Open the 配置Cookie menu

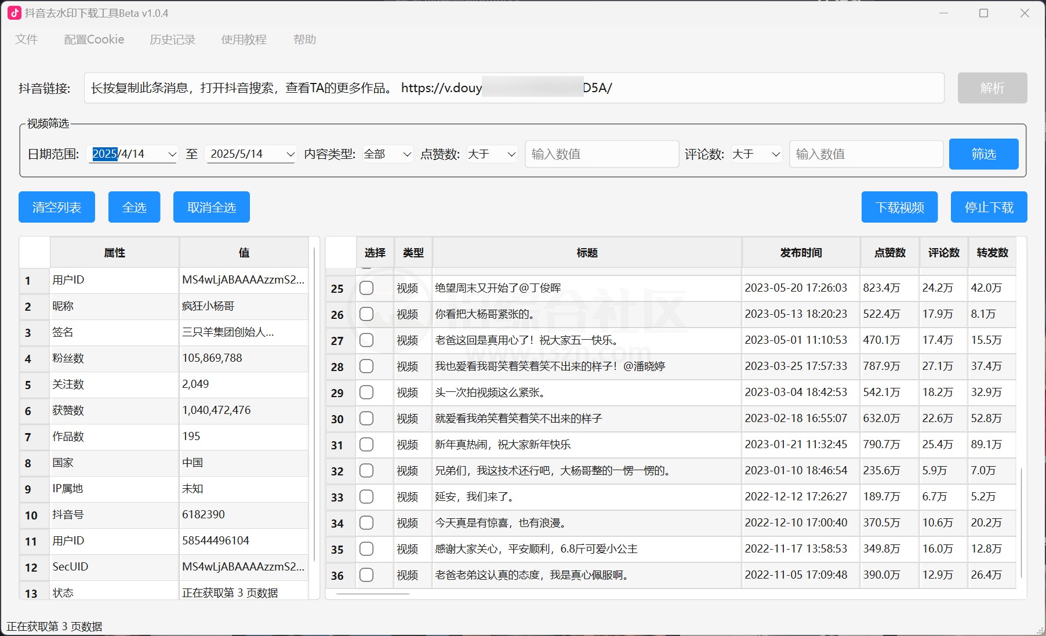click(x=93, y=39)
